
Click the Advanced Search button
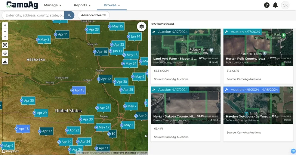tap(94, 15)
